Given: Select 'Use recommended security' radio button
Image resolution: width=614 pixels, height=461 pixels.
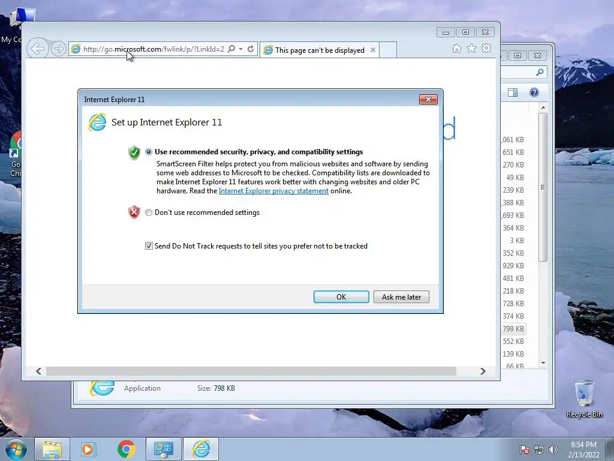Looking at the screenshot, I should [x=149, y=152].
